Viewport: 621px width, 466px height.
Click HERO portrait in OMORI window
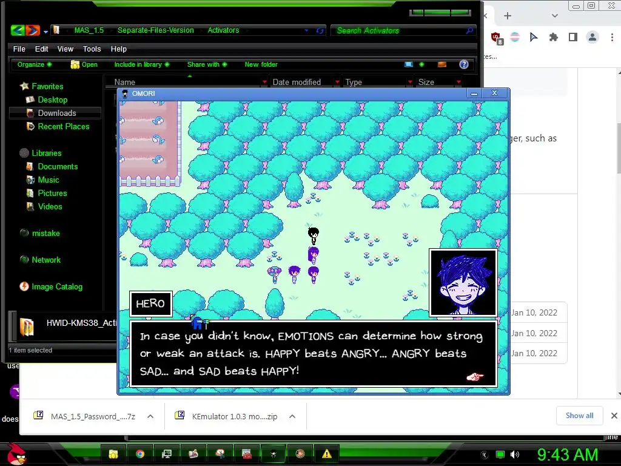point(463,283)
